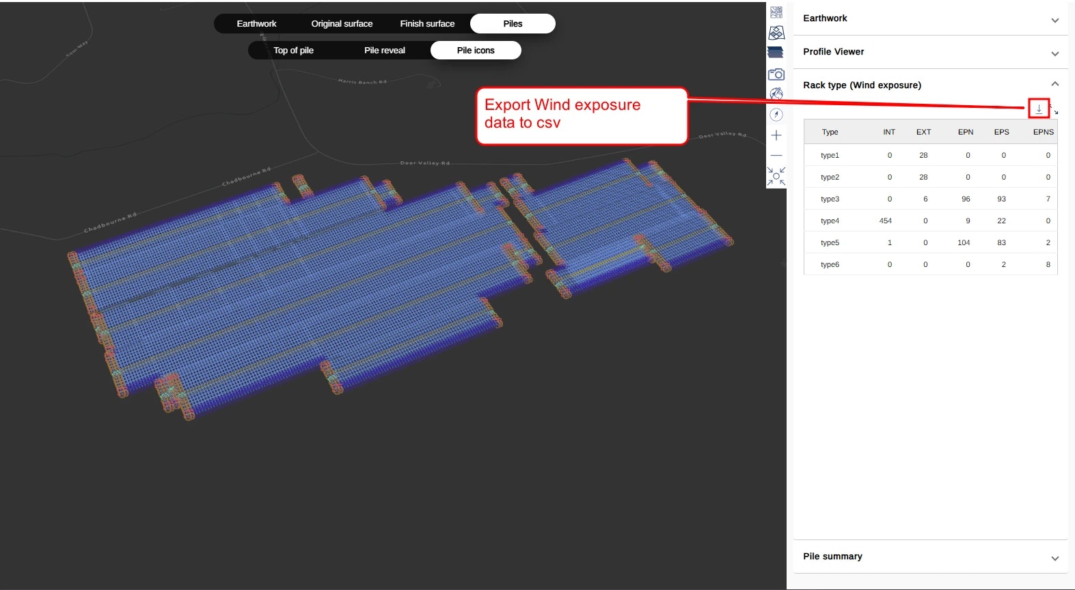
Task: Click the EPS column header
Action: point(1001,132)
